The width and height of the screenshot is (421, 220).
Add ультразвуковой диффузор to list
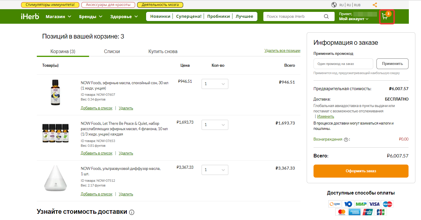click(x=96, y=194)
